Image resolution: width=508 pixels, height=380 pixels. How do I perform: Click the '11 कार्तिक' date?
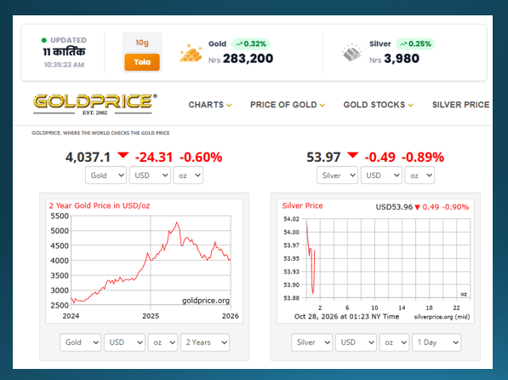coord(64,52)
